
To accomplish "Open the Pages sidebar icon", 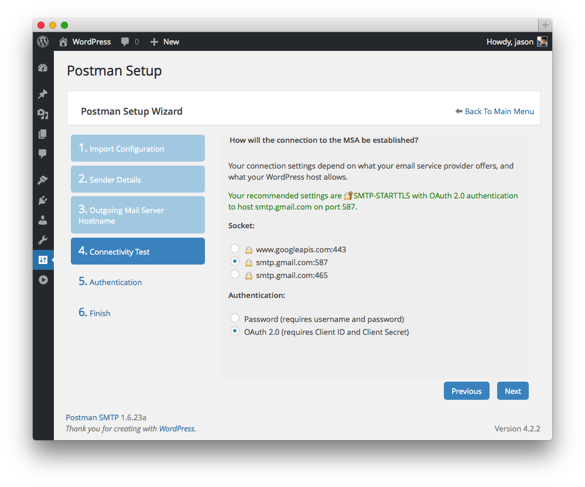I will [43, 134].
